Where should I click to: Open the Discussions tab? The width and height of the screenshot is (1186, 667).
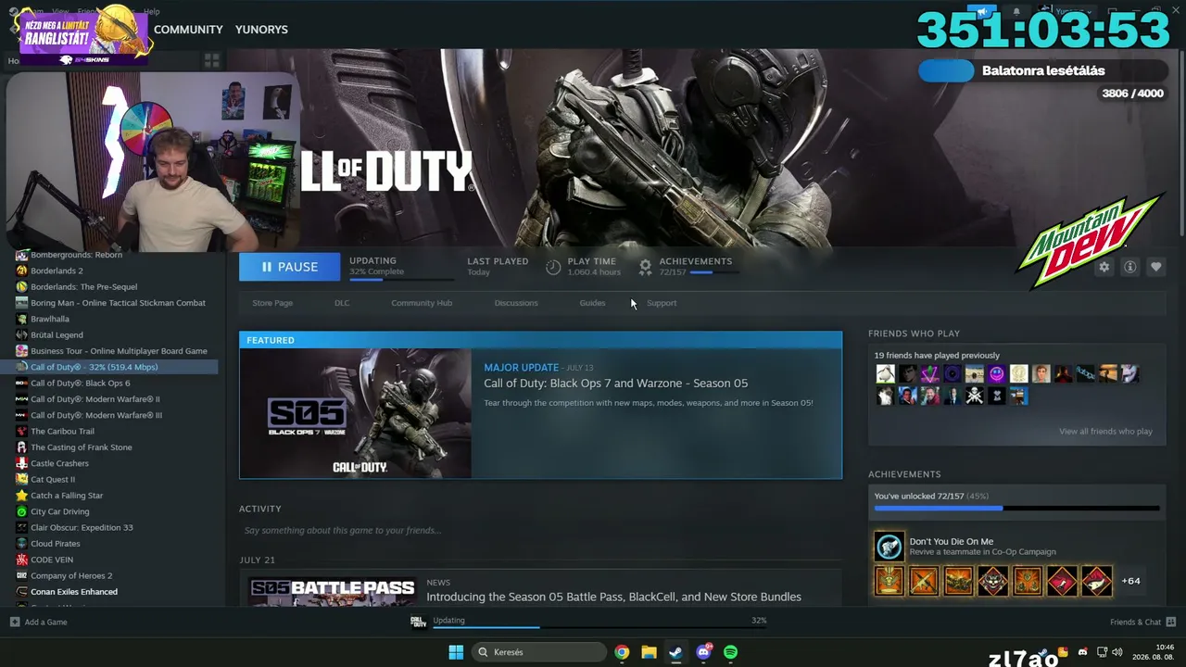(516, 303)
